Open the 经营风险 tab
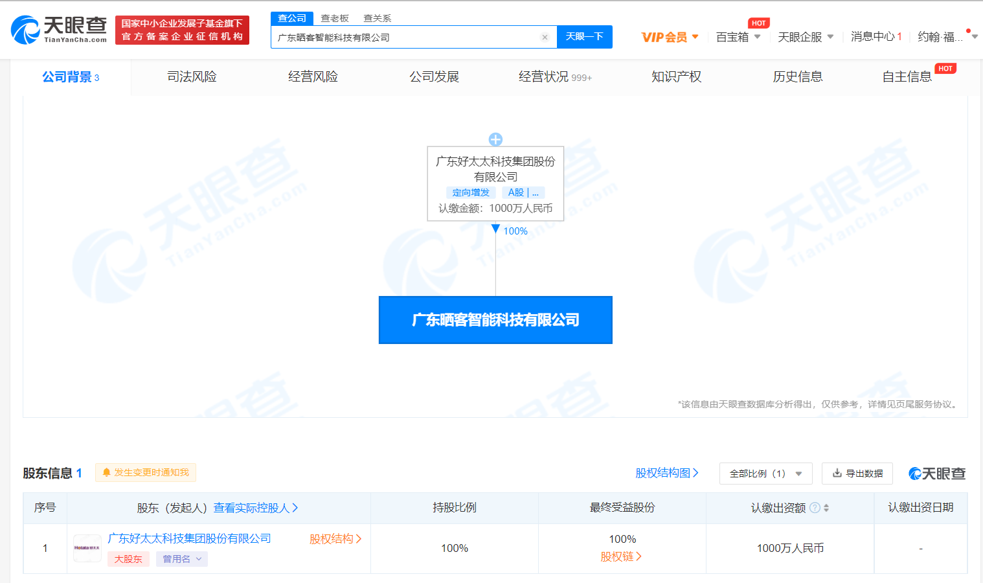983x583 pixels. 313,77
